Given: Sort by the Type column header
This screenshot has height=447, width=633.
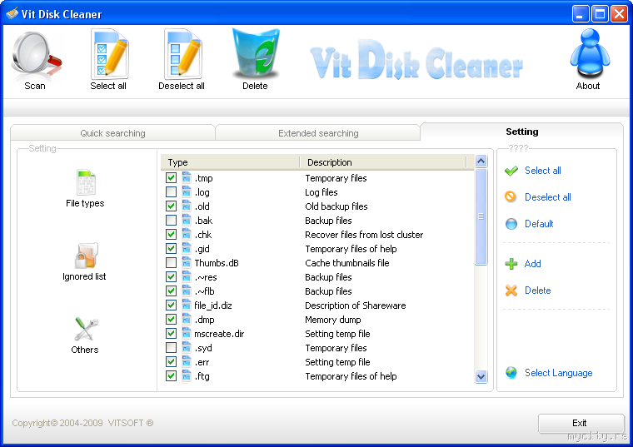Looking at the screenshot, I should (230, 162).
